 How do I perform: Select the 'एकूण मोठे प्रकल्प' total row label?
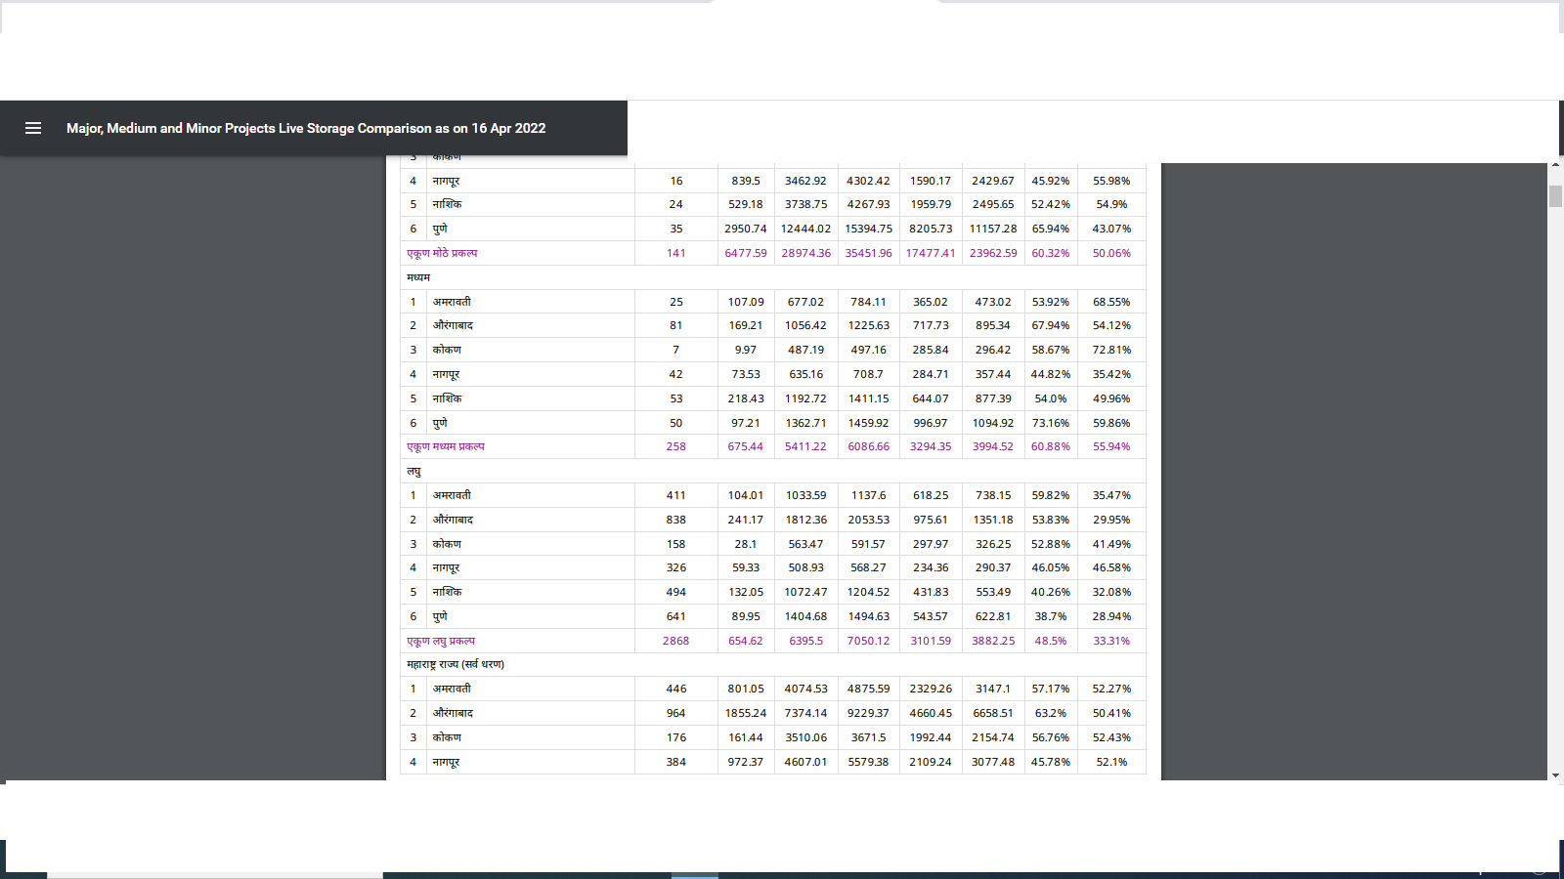[442, 253]
